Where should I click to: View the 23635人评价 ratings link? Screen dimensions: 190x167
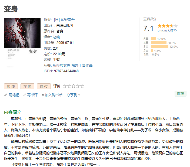(167, 31)
